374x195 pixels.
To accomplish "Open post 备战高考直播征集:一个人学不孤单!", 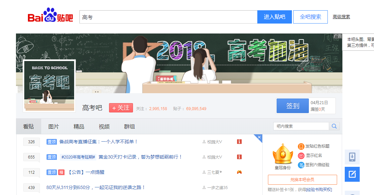I will coord(98,142).
